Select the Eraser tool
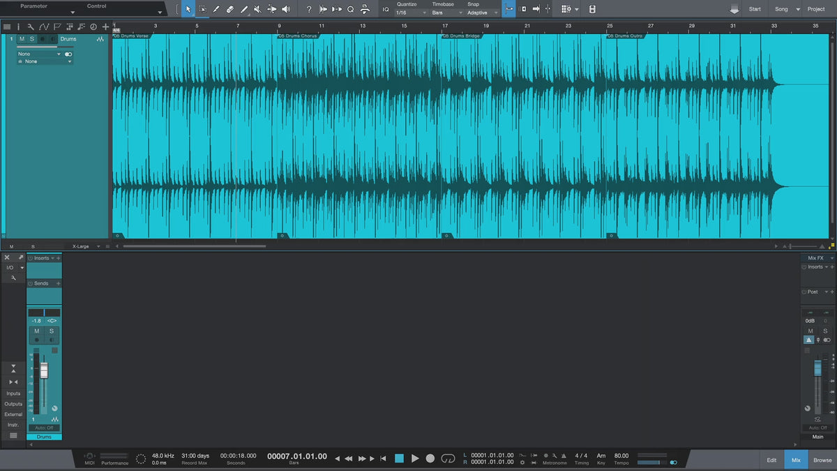Viewport: 837px width, 471px height. (229, 9)
